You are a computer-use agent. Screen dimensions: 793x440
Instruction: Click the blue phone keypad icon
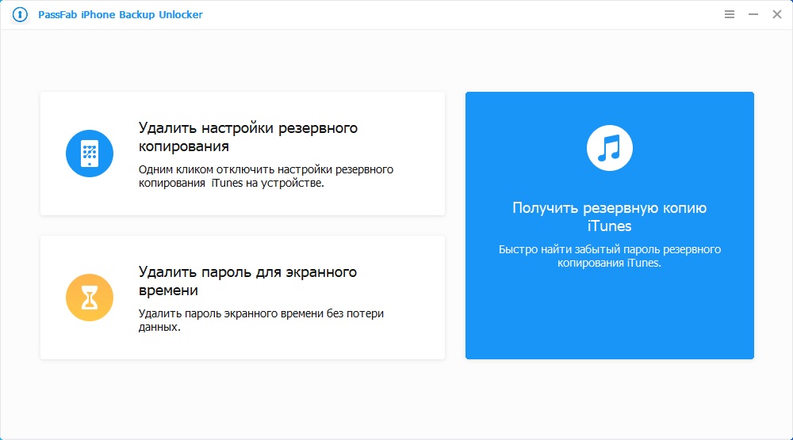(90, 153)
